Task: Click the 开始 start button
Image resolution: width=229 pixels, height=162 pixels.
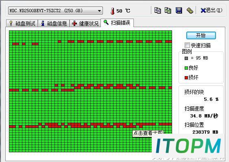Action: click(201, 35)
